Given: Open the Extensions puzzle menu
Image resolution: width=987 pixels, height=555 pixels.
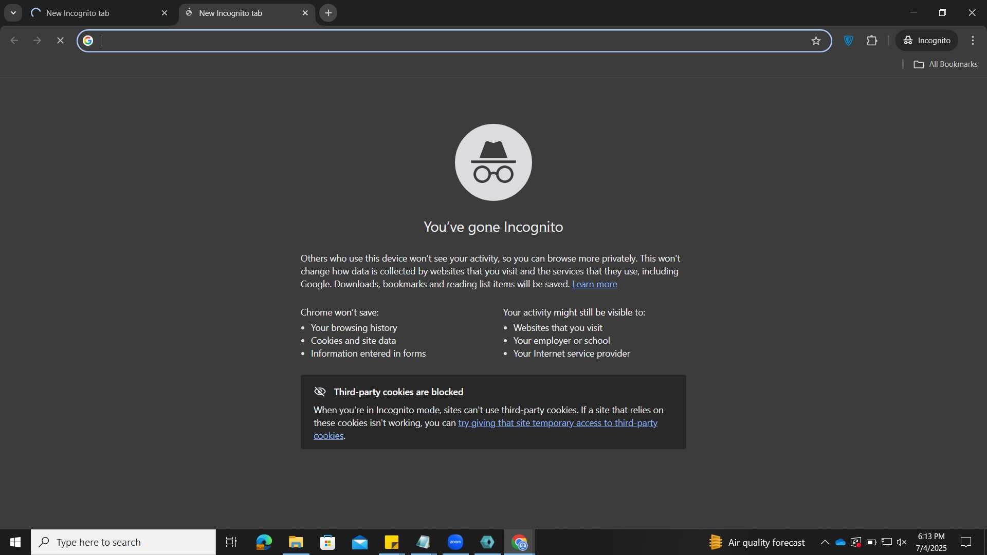Looking at the screenshot, I should tap(872, 41).
